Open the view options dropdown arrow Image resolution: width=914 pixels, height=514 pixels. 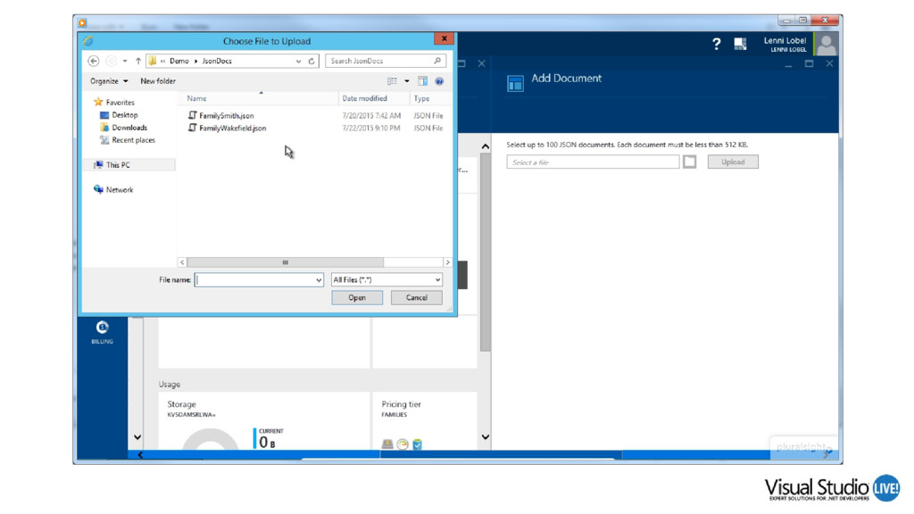click(x=407, y=81)
